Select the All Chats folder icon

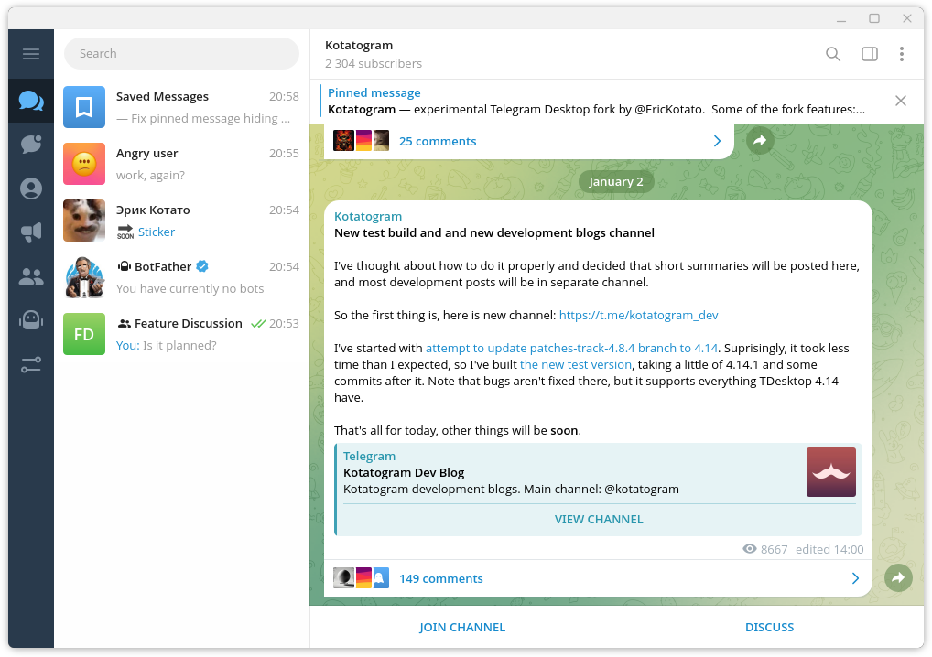click(x=31, y=101)
